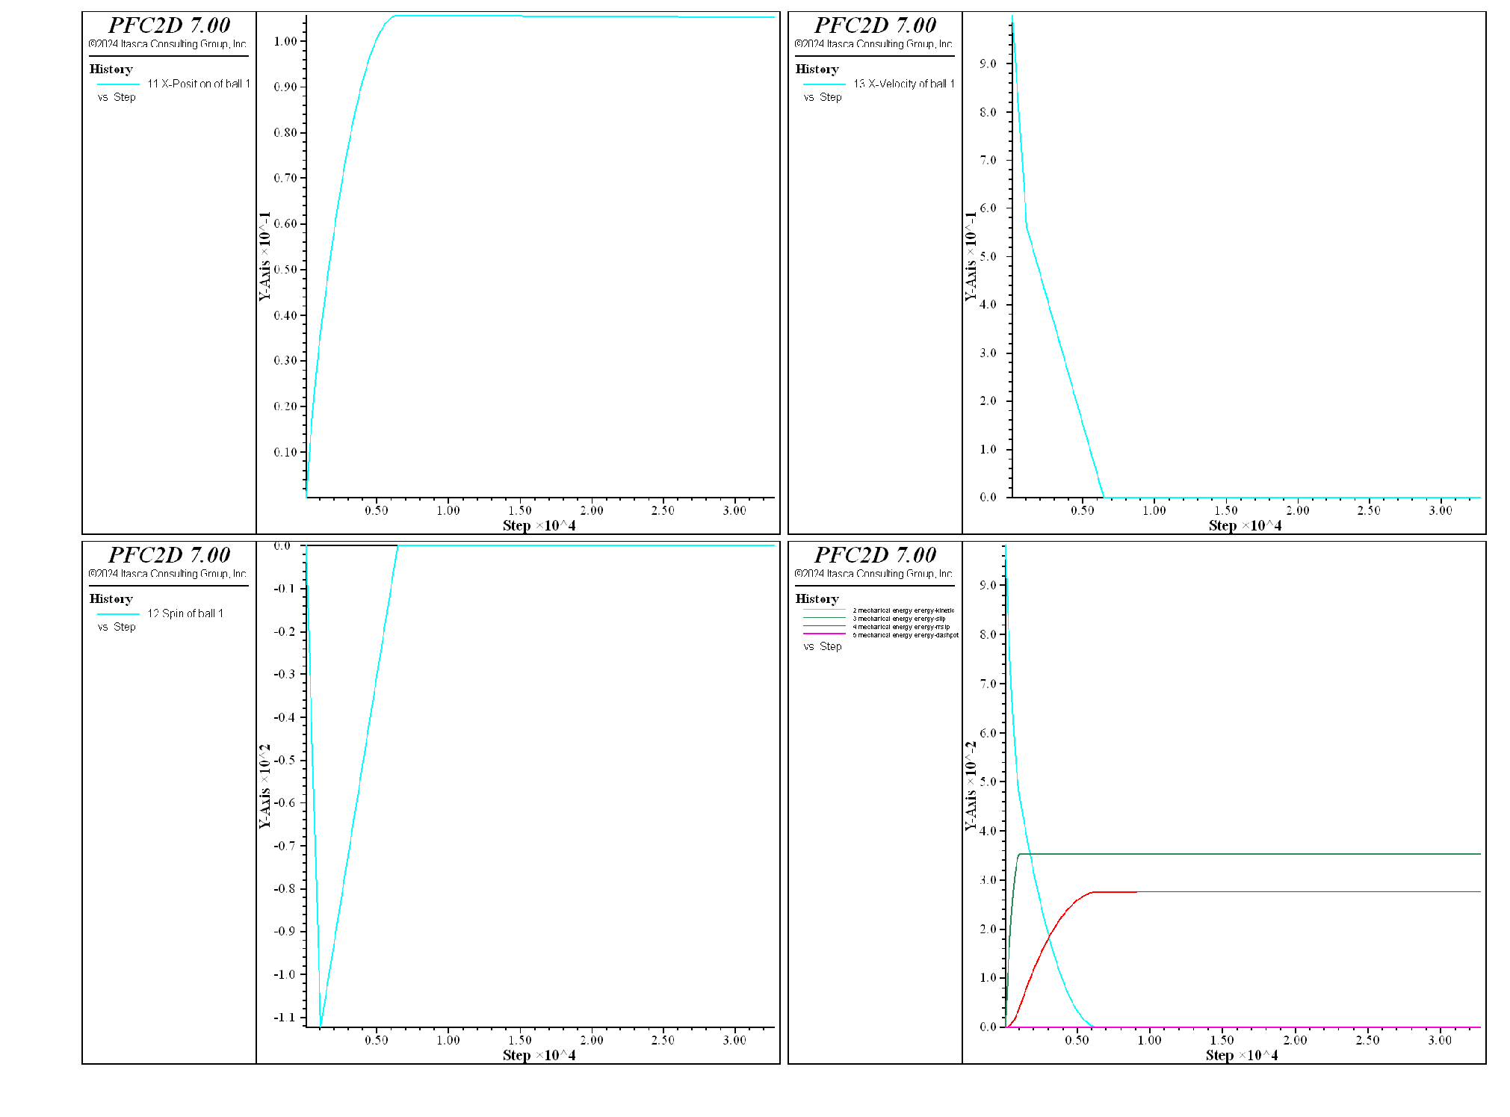Click 'PFC2D 7.00' title in X-Position plot
Image resolution: width=1510 pixels, height=1117 pixels.
[170, 25]
